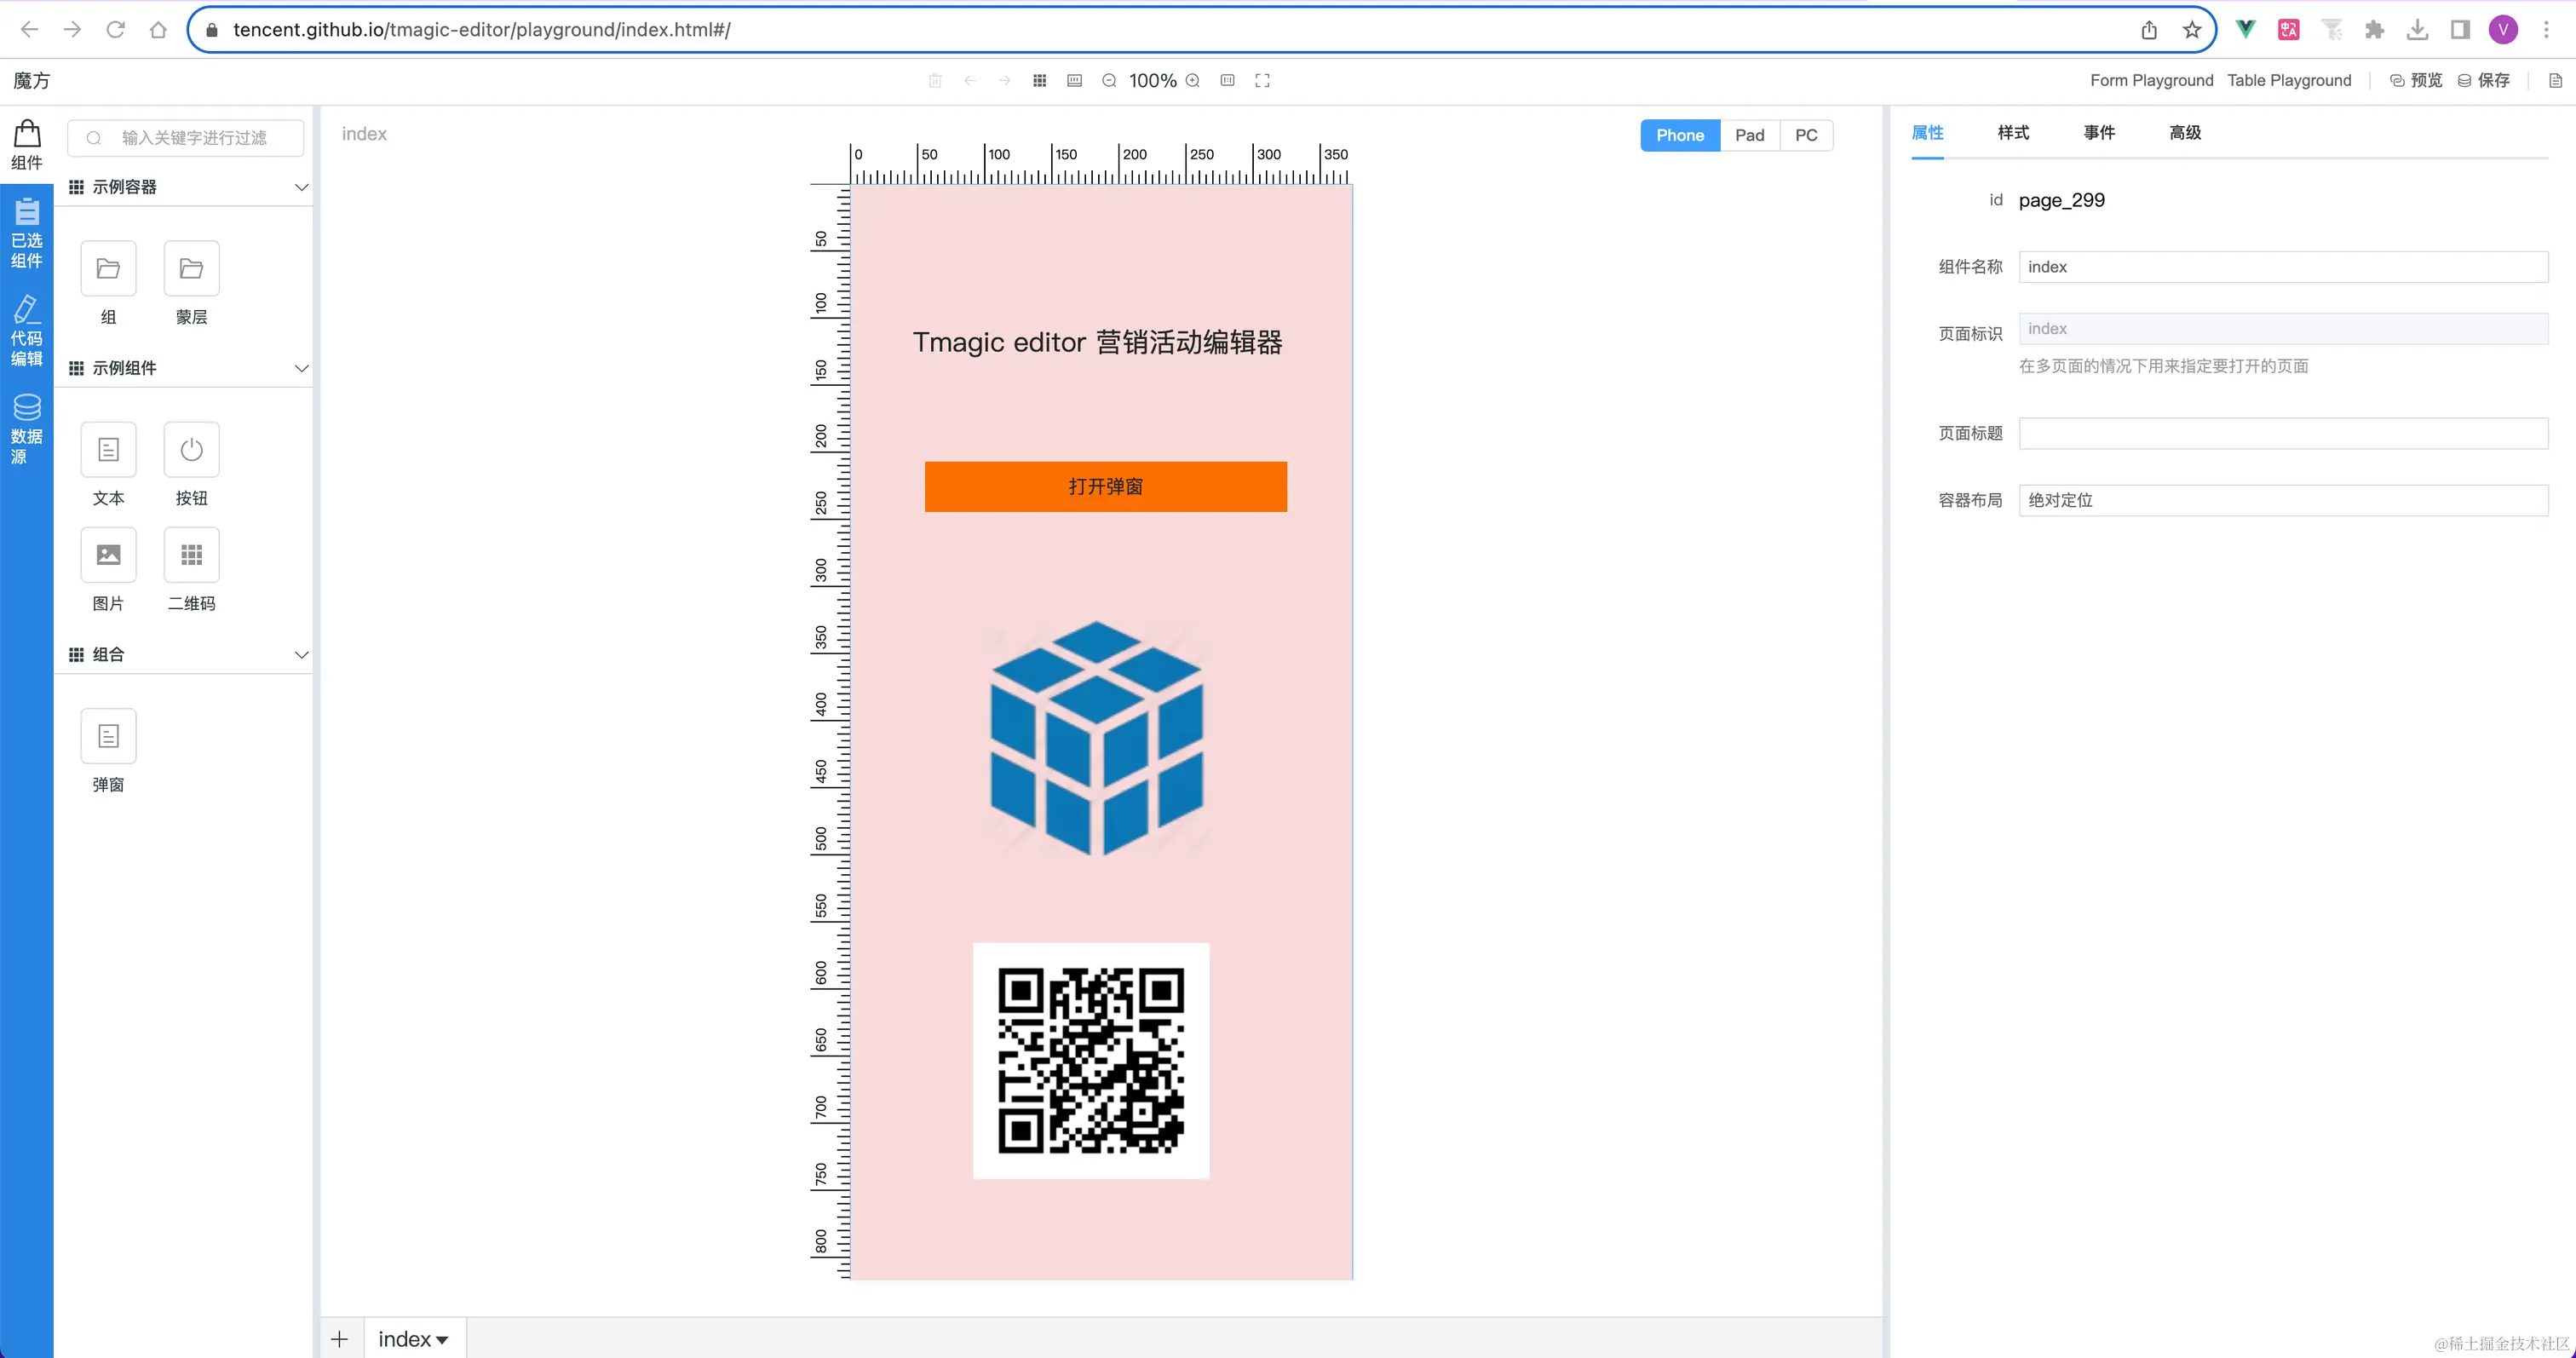The height and width of the screenshot is (1358, 2576).
Task: Click the redo arrow in editor toolbar
Action: click(x=1005, y=81)
